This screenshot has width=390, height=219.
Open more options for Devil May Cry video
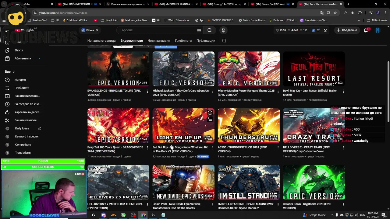343,91
